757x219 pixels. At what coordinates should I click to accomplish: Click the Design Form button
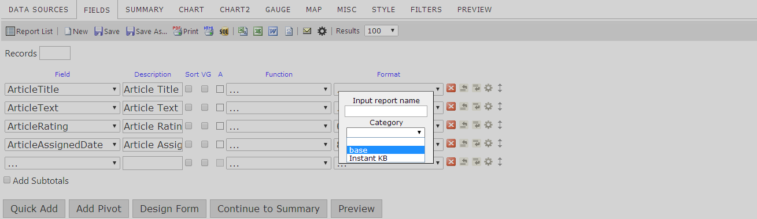[169, 209]
